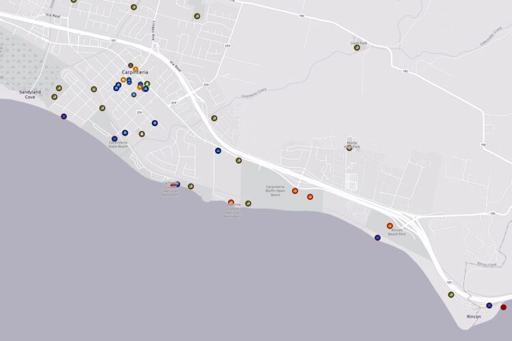
Task: Click the Carpinteria Bluffs Open Space label
Action: point(275,191)
